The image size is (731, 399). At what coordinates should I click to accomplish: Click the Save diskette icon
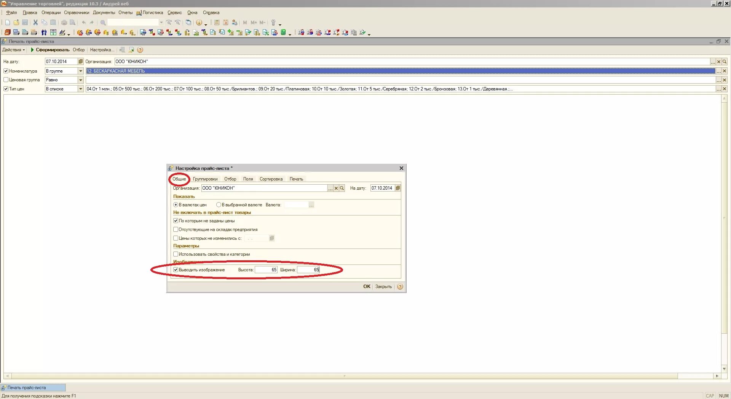tap(25, 22)
